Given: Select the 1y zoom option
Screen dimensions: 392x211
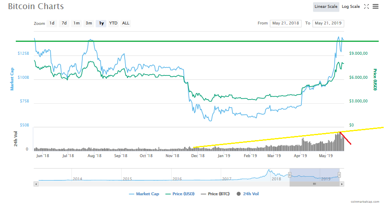Looking at the screenshot, I should (x=101, y=23).
